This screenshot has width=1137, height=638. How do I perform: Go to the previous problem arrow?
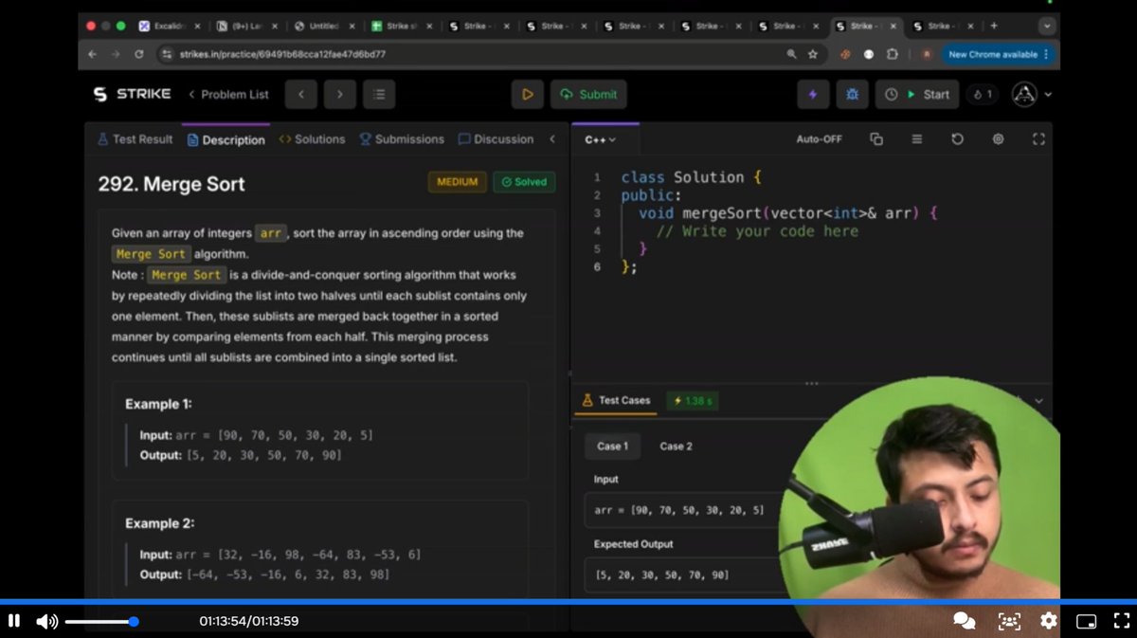(301, 94)
